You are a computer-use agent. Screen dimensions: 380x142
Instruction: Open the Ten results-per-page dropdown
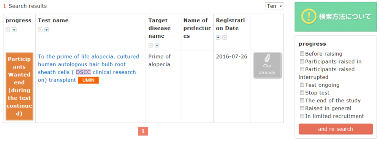point(274,6)
